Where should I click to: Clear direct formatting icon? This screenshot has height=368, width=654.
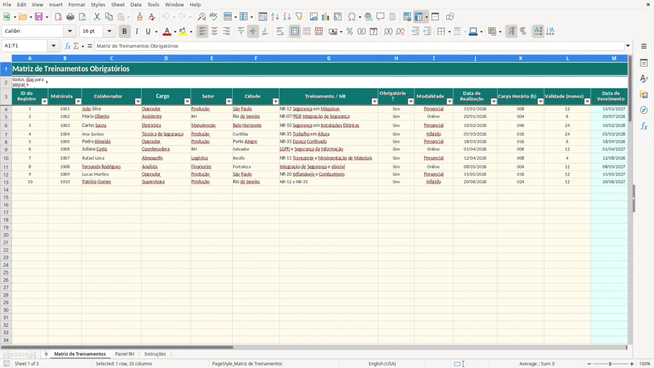tap(152, 17)
